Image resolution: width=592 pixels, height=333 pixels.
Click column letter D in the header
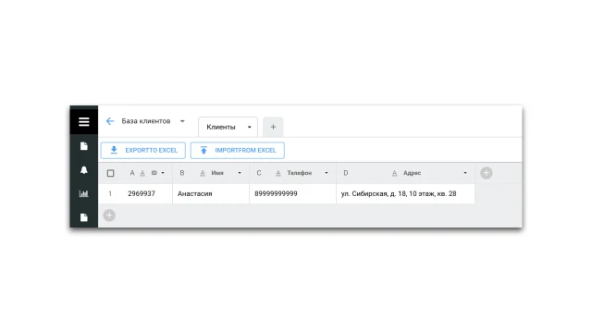(345, 173)
